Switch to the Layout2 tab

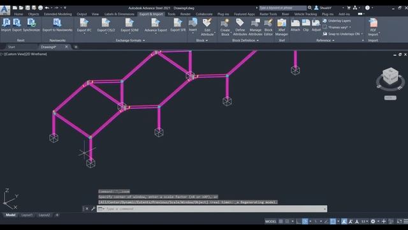click(x=44, y=215)
